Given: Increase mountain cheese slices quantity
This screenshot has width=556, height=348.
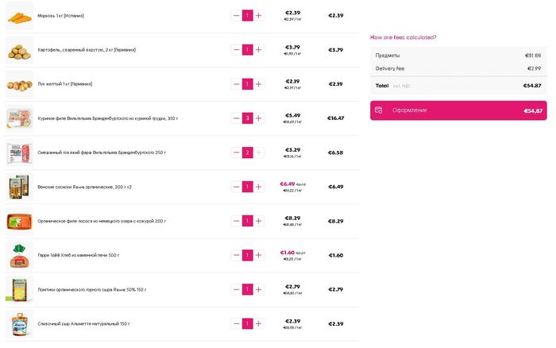Looking at the screenshot, I should click(258, 289).
